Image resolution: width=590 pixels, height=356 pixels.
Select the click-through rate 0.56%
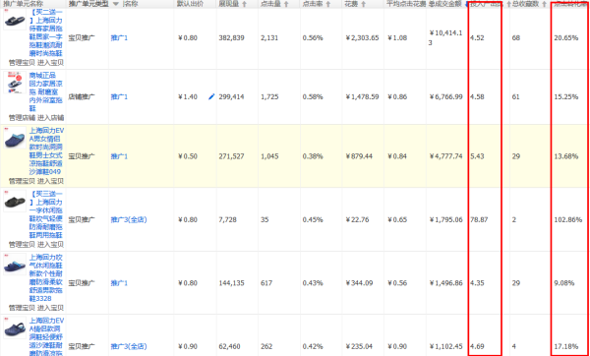[x=313, y=38]
